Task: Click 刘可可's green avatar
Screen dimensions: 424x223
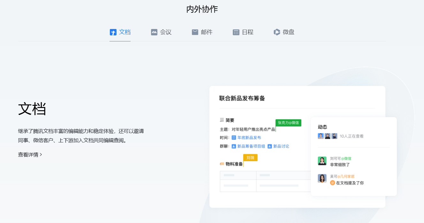Action: click(322, 161)
